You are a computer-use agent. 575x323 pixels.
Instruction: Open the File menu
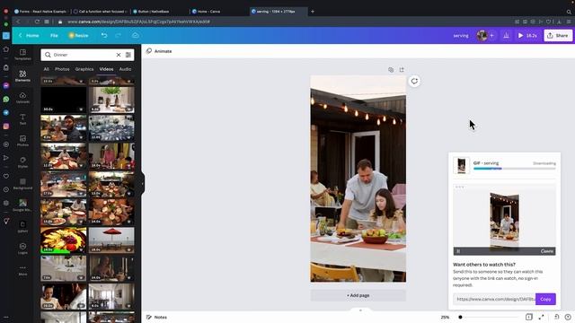[x=54, y=36]
